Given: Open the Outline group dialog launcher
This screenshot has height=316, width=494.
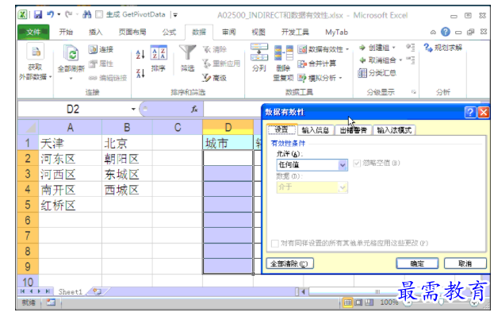Looking at the screenshot, I should (x=414, y=92).
